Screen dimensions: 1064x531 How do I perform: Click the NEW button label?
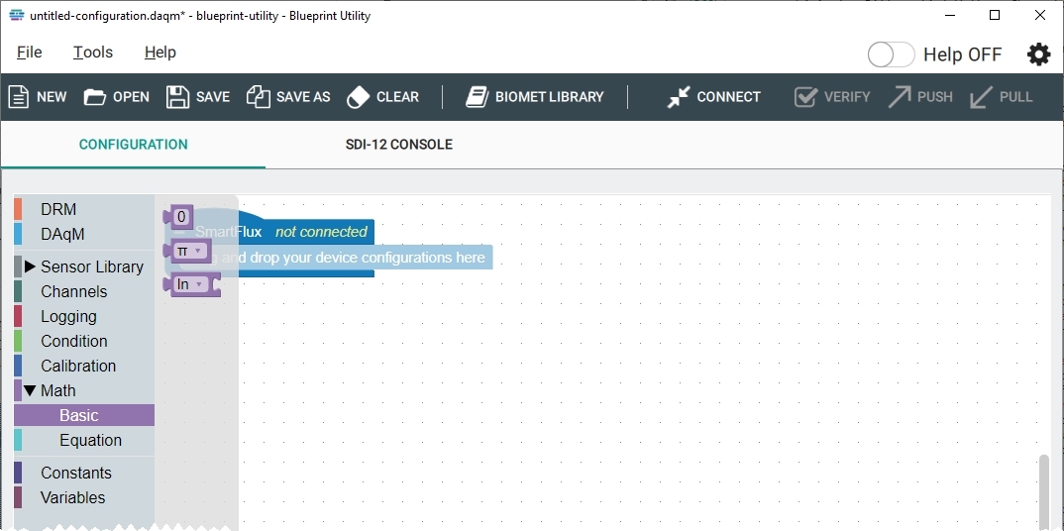(x=52, y=97)
